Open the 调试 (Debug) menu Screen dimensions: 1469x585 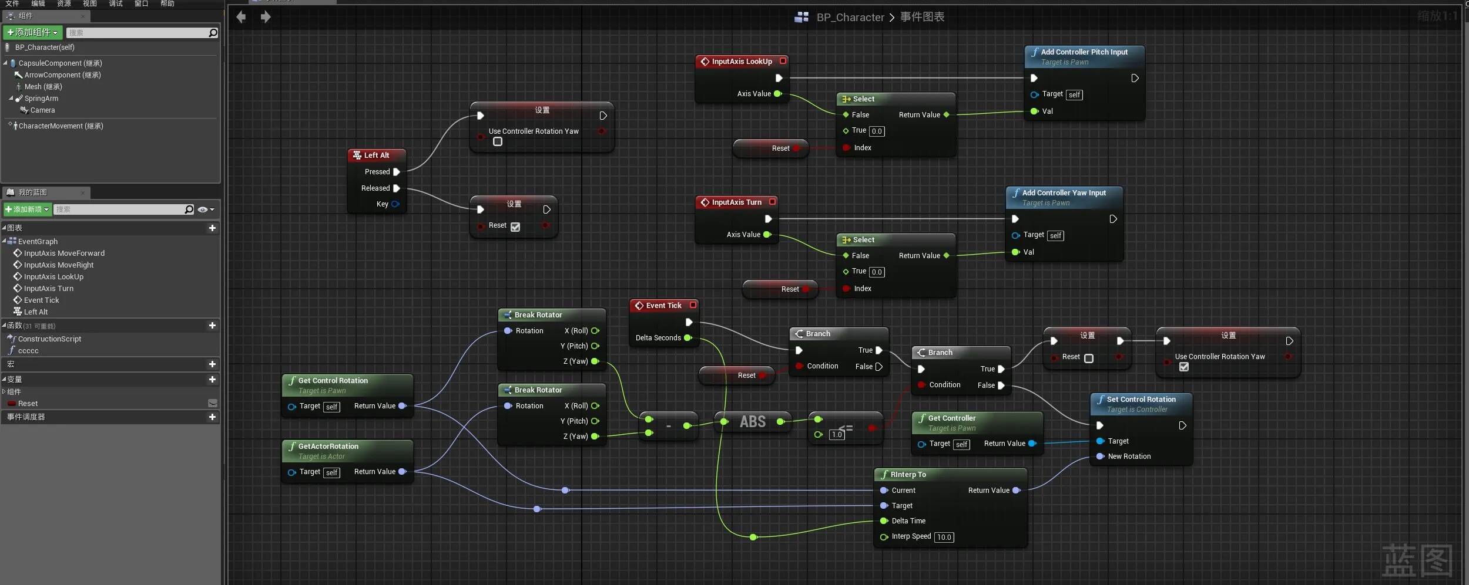click(116, 4)
